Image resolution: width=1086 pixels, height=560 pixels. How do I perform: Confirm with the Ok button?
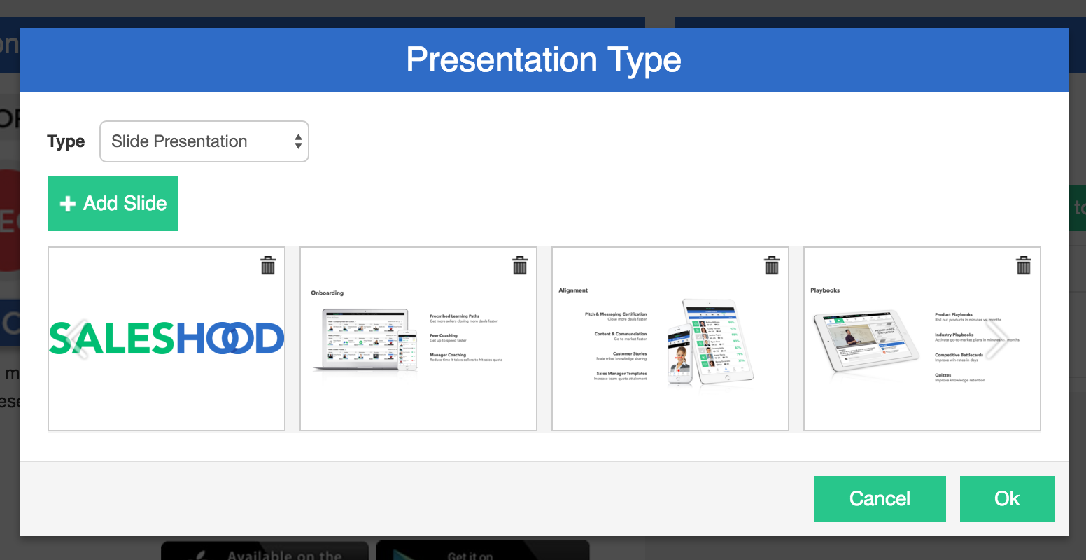(x=1008, y=499)
